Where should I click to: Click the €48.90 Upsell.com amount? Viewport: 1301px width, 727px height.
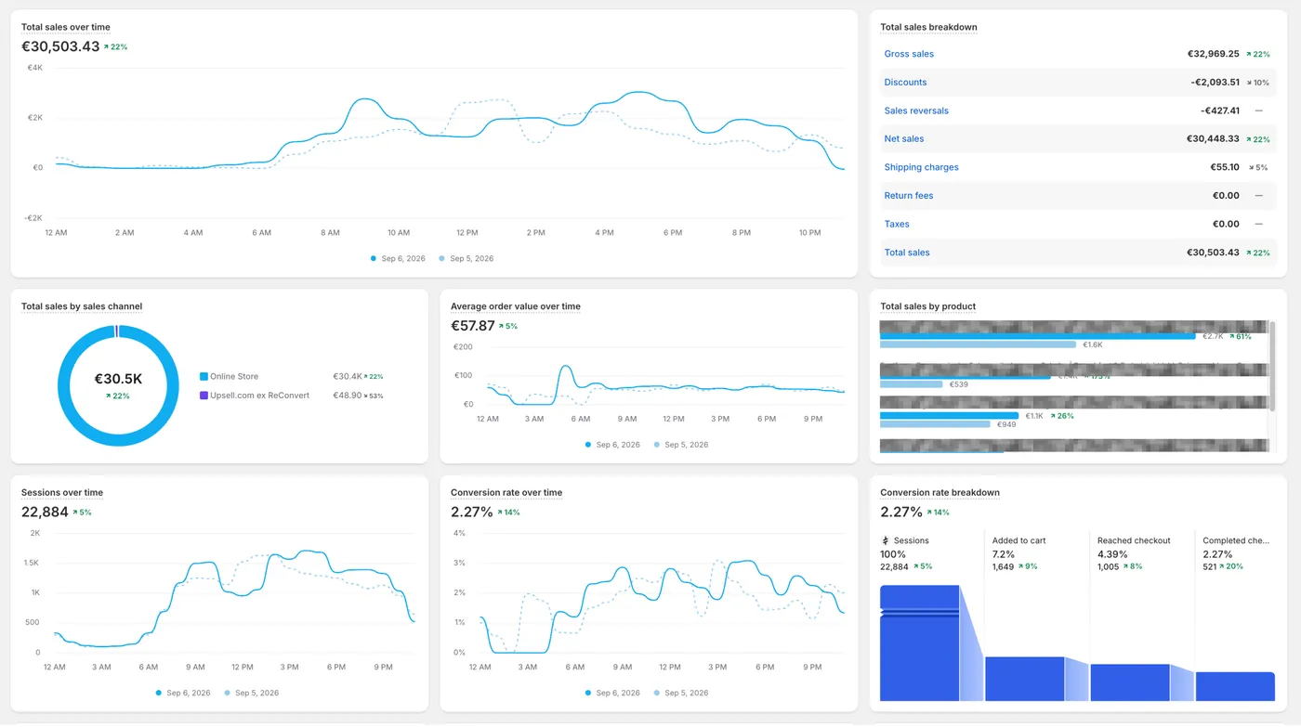click(347, 395)
